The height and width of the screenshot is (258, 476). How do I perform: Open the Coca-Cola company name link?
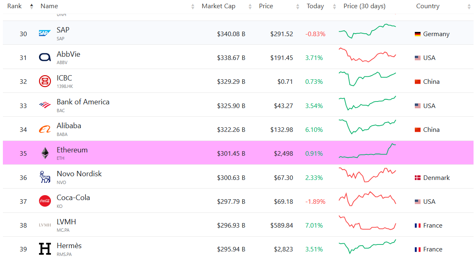pyautogui.click(x=73, y=198)
